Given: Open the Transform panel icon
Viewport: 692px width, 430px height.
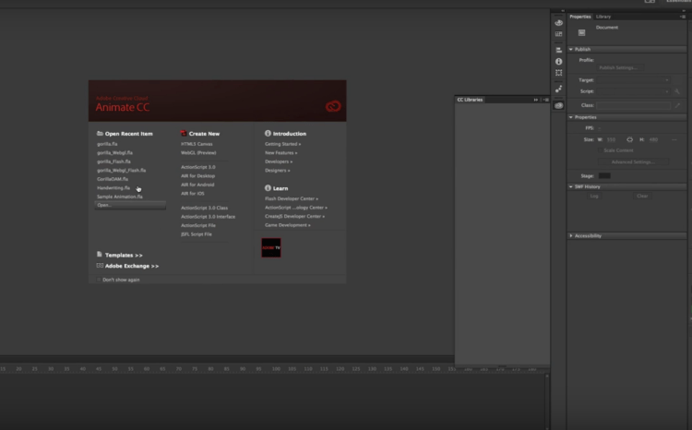Looking at the screenshot, I should tap(559, 72).
